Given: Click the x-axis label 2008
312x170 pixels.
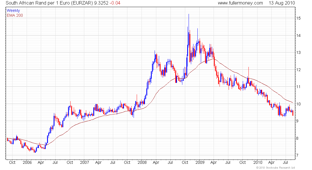Looking at the screenshot, I should coord(142,162).
